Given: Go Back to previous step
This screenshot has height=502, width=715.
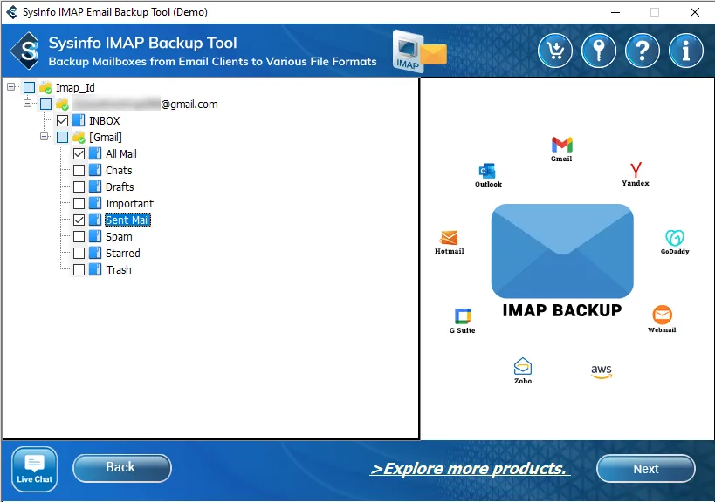Looking at the screenshot, I should click(x=121, y=468).
